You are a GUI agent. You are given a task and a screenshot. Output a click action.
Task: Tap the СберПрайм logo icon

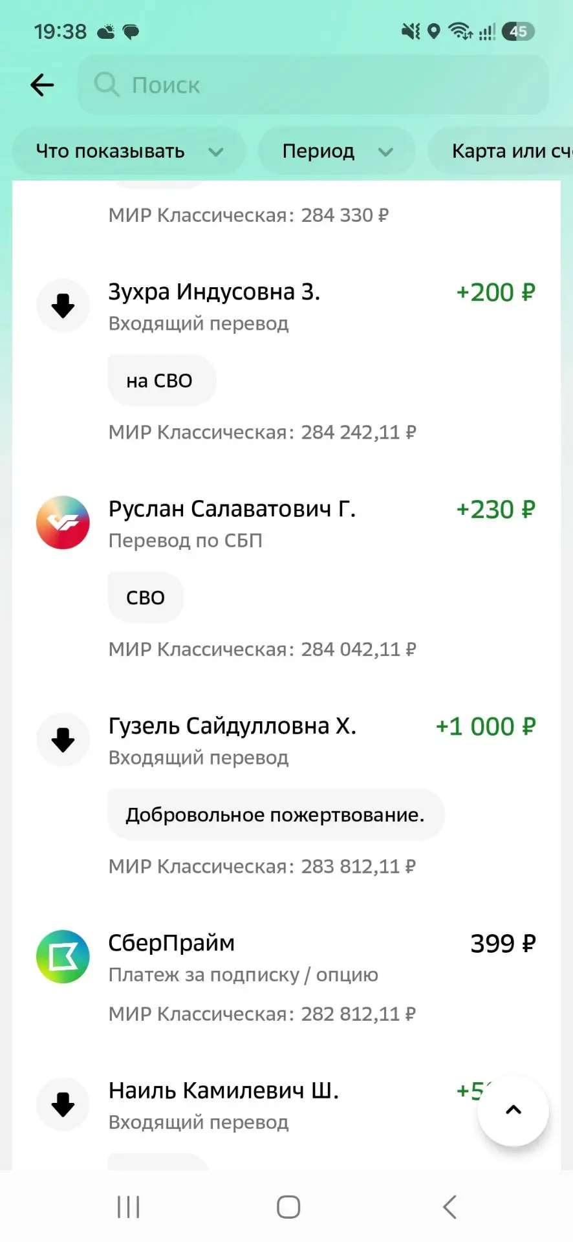pyautogui.click(x=63, y=957)
